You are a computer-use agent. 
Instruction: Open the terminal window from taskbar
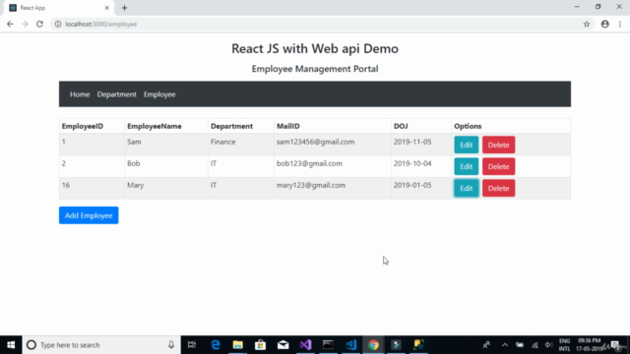(328, 345)
